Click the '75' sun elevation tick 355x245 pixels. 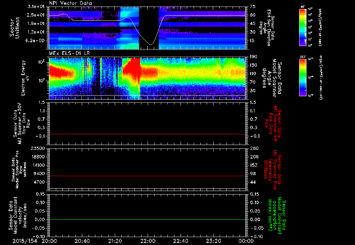coord(253,7)
